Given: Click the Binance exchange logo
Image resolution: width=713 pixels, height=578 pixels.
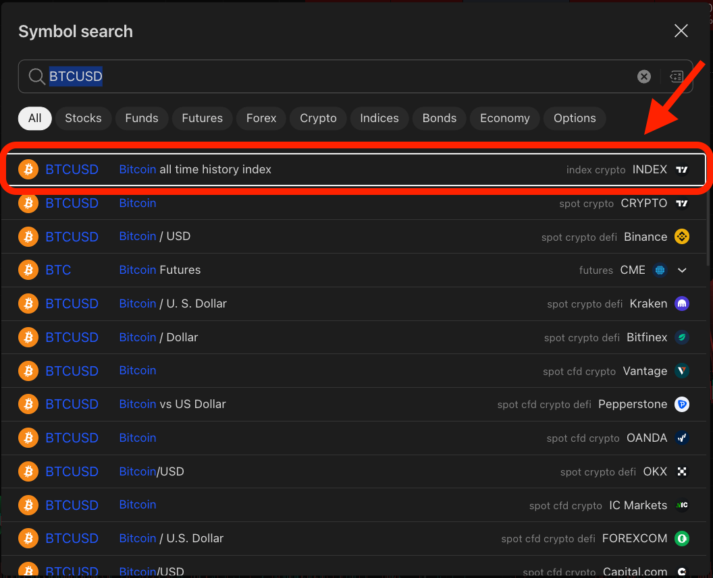Looking at the screenshot, I should pyautogui.click(x=682, y=237).
